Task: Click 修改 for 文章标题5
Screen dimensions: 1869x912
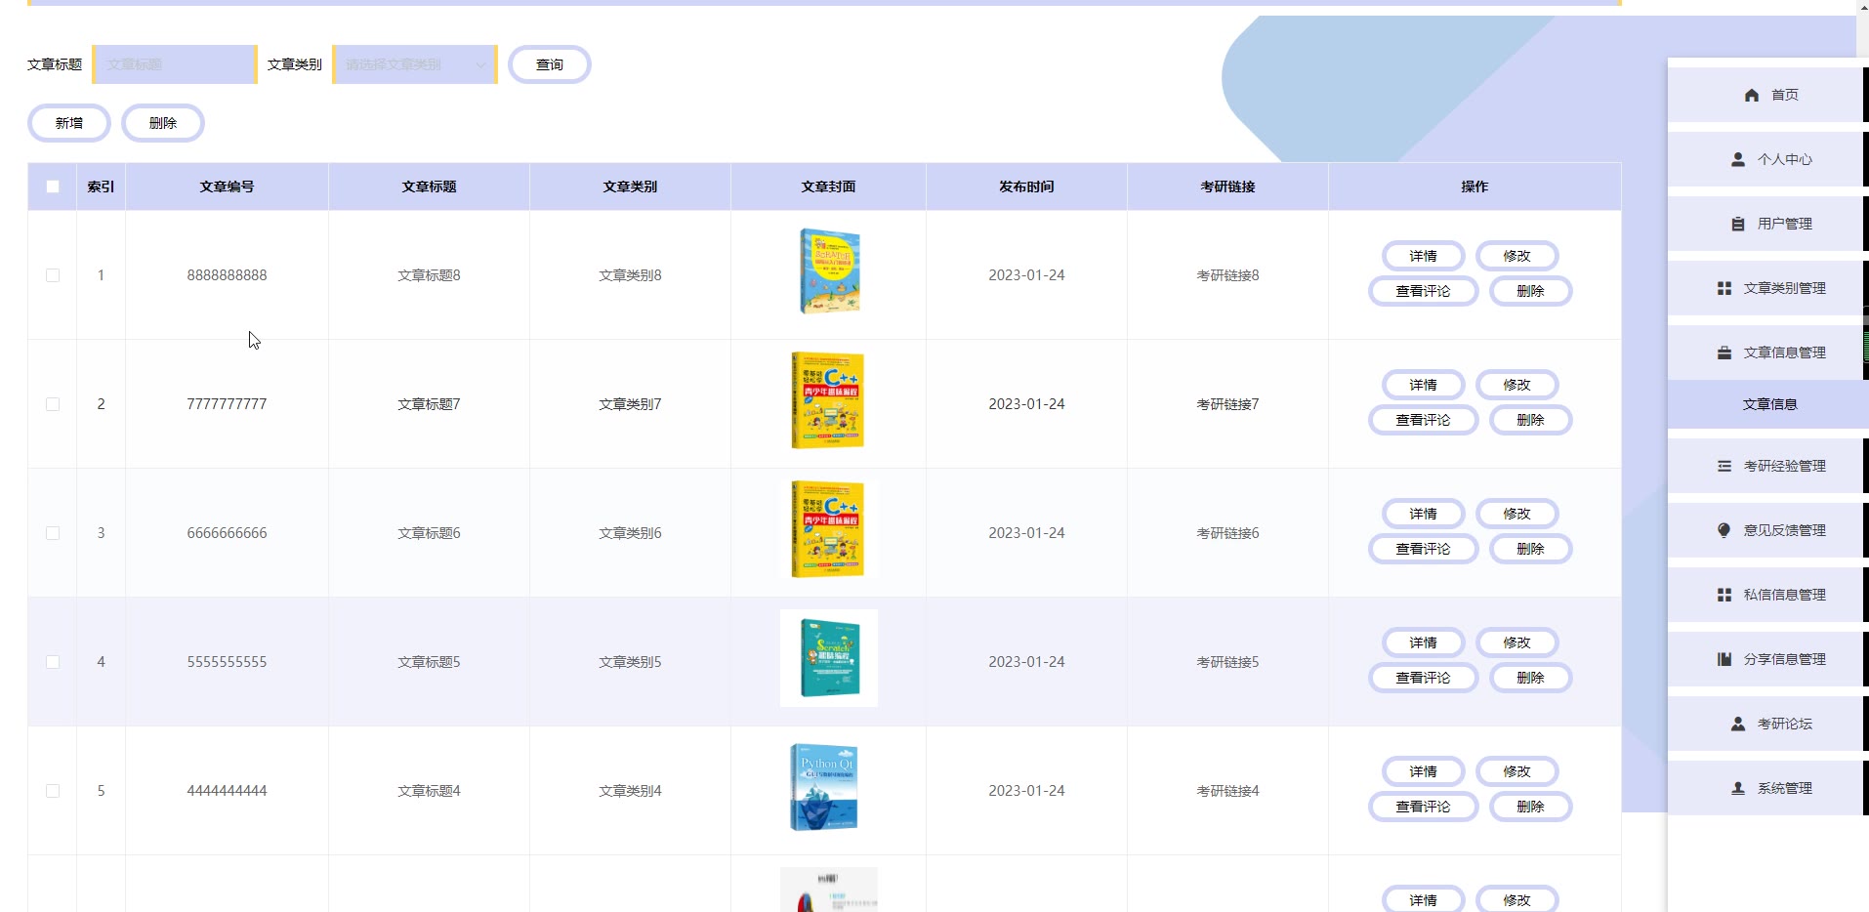Action: click(1516, 643)
